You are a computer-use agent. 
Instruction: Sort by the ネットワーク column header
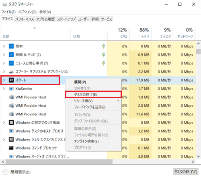click(x=184, y=33)
